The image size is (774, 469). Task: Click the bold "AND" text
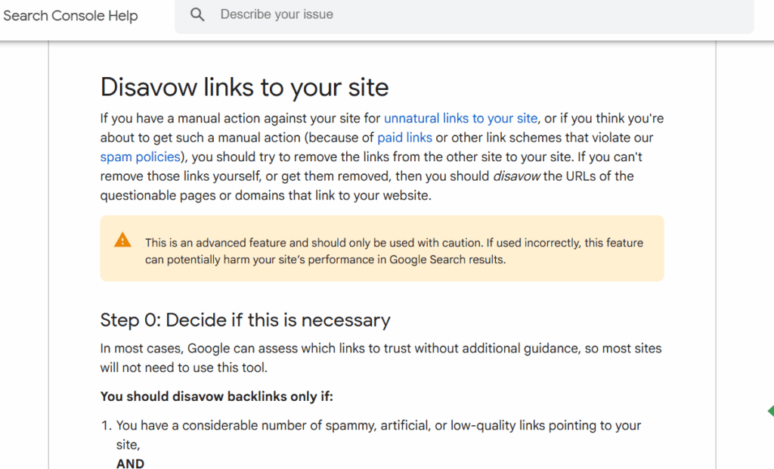(x=130, y=464)
